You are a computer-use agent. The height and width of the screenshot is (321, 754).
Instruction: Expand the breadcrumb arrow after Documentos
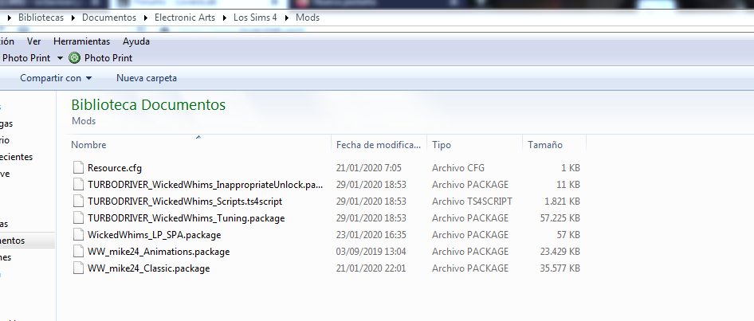point(146,18)
